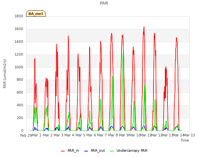Viewport: 209px width, 157px height.
Task: Click the blue PAR_out legend swatch
Action: coord(86,151)
